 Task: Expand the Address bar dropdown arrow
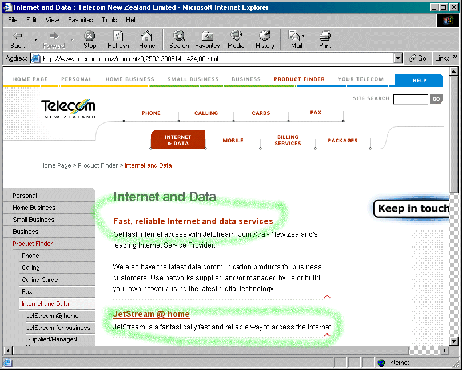398,58
